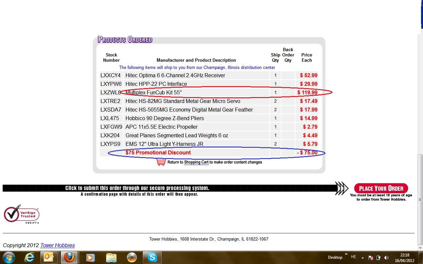
Task: Click the VeriSign Trusted verify seal
Action: tap(21, 214)
